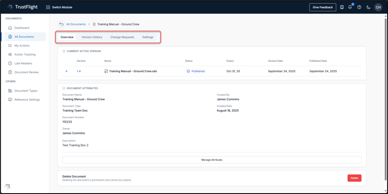Open Document Types in the sidebar

point(25,91)
